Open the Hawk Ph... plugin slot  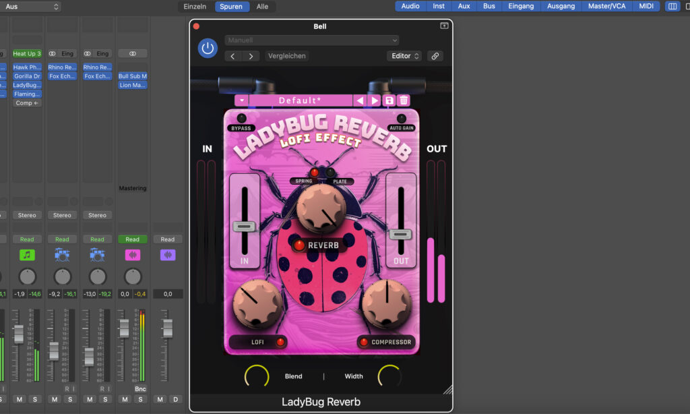27,67
